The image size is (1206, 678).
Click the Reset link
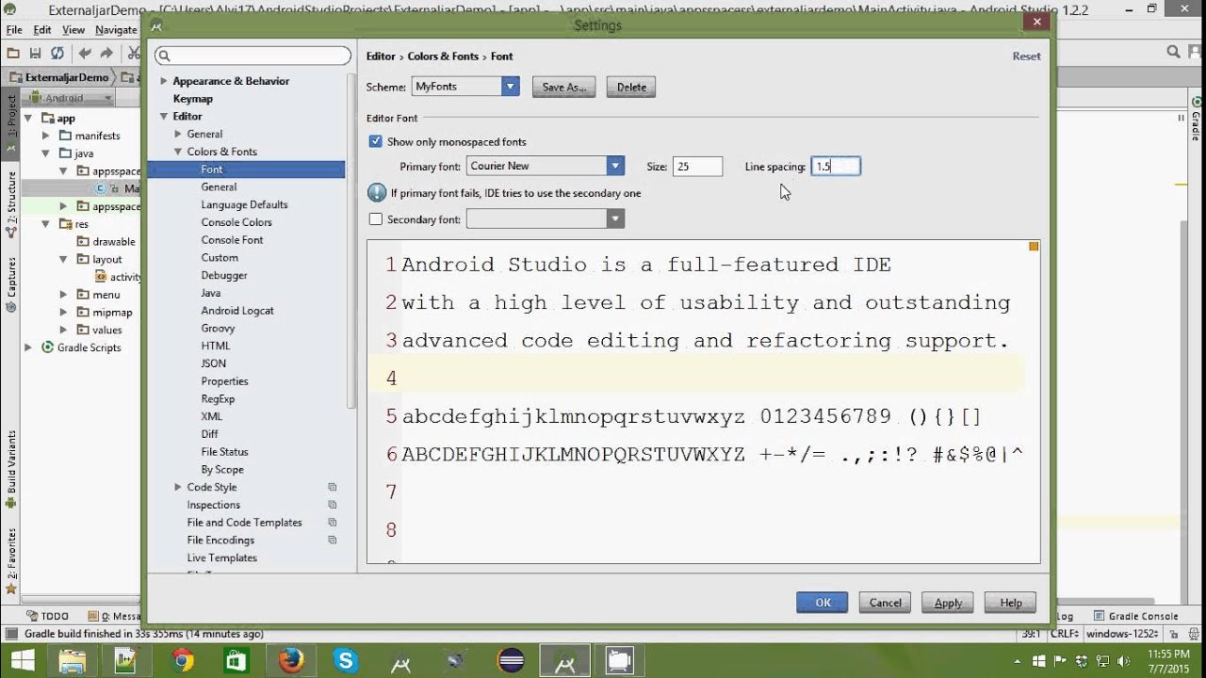1026,56
